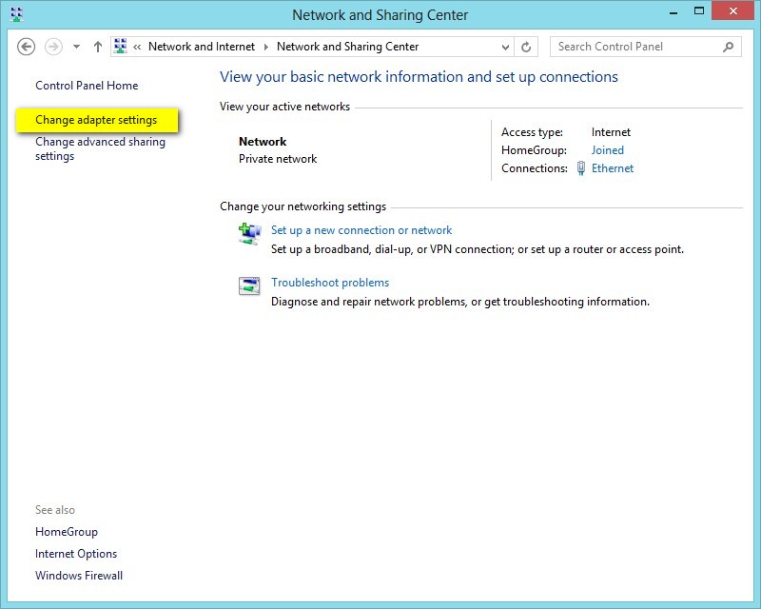761x609 pixels.
Task: Click the 'Private network' text
Action: click(x=278, y=159)
